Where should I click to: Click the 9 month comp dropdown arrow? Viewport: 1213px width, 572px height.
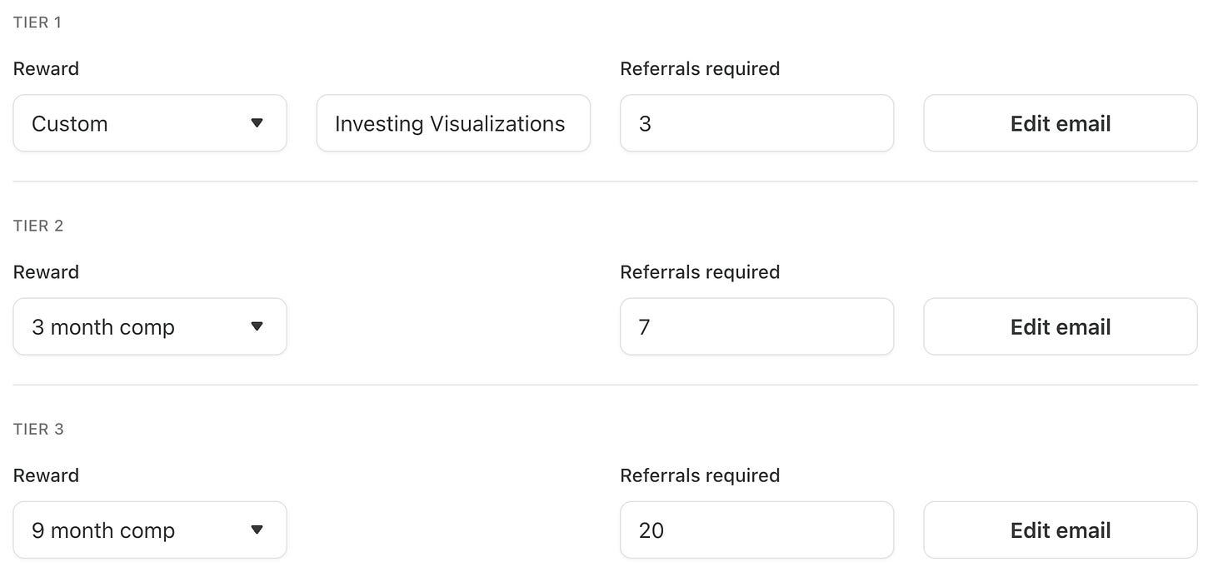[x=257, y=530]
